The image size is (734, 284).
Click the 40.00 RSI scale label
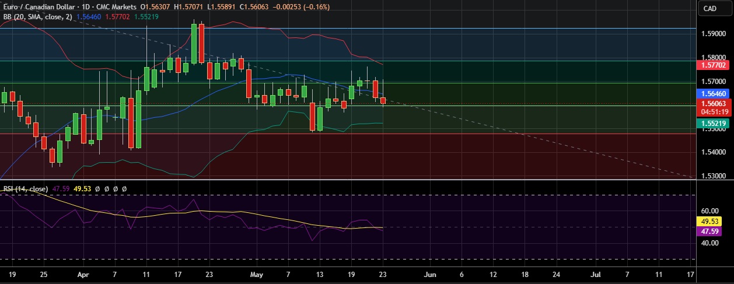tap(709, 243)
